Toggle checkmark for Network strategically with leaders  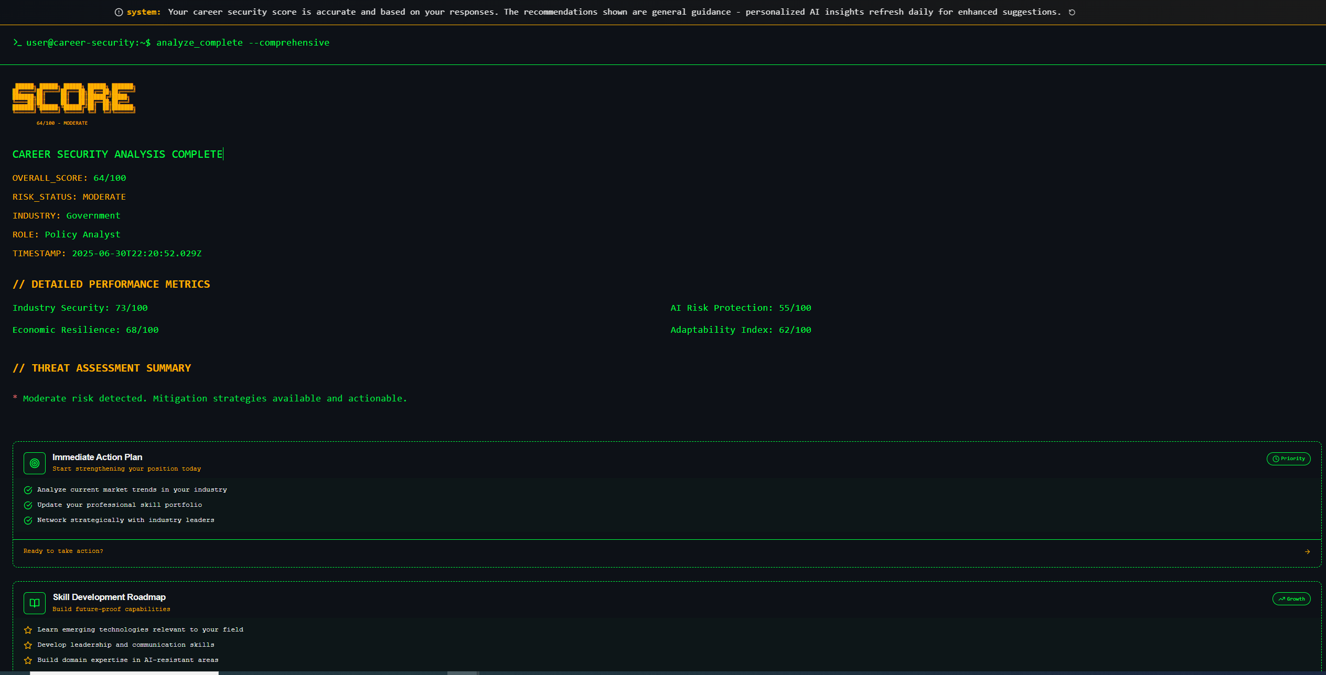click(x=28, y=520)
